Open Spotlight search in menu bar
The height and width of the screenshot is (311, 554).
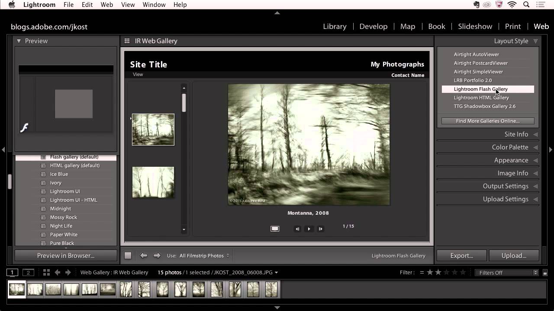(x=527, y=5)
